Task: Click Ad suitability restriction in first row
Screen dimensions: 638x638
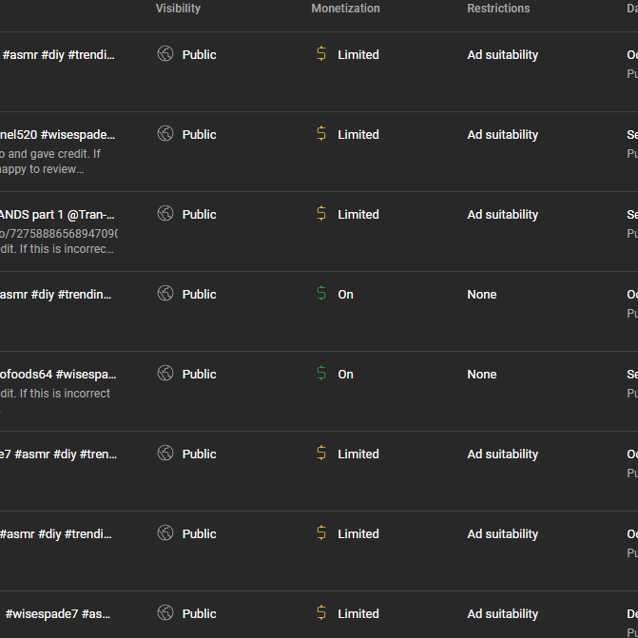Action: 502,55
